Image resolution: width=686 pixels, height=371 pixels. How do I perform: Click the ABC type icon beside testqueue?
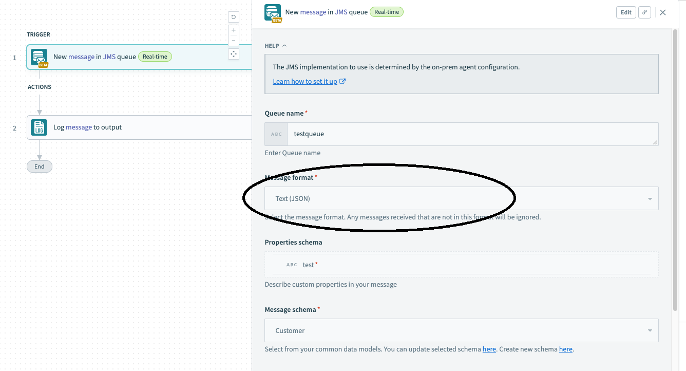[x=276, y=134]
